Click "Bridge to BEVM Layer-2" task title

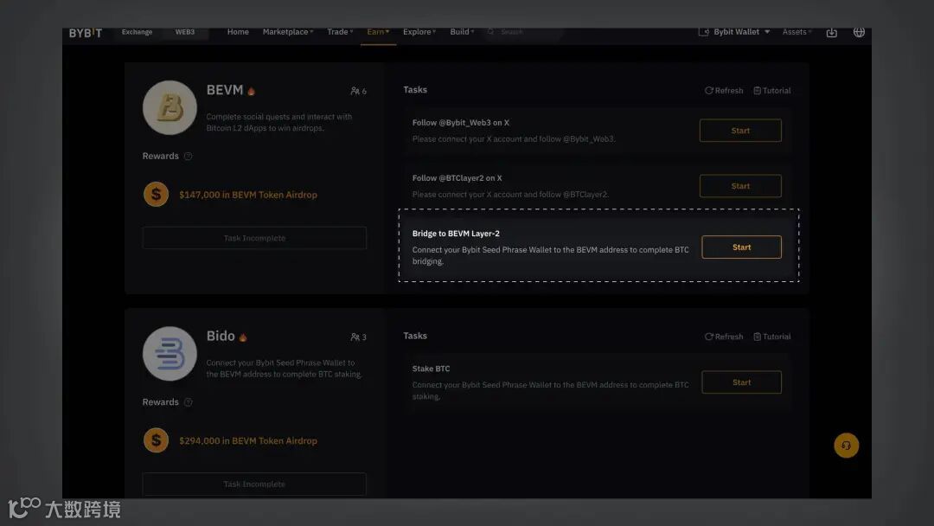(456, 234)
